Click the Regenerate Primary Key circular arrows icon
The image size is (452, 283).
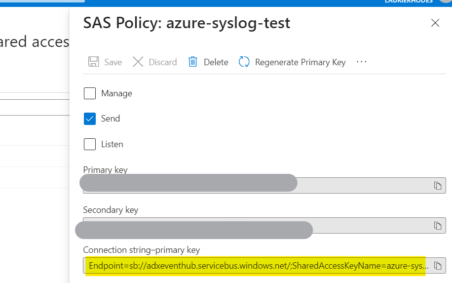(244, 62)
